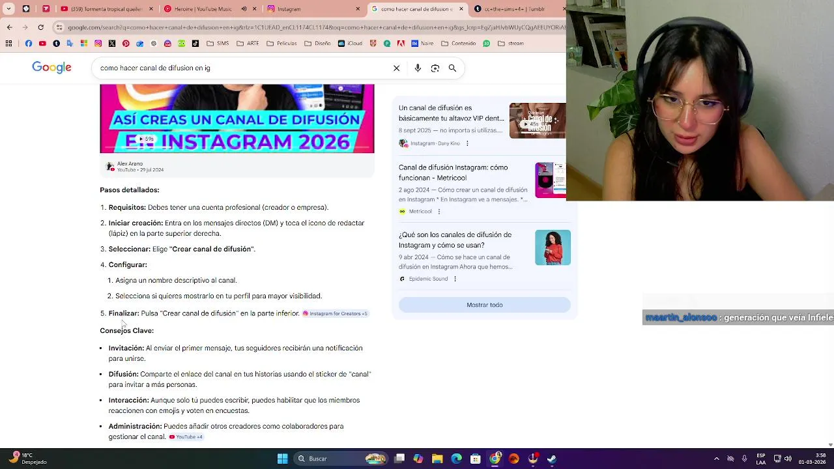Show hidden system tray icons
Screen dimensions: 834x469
[x=717, y=459]
